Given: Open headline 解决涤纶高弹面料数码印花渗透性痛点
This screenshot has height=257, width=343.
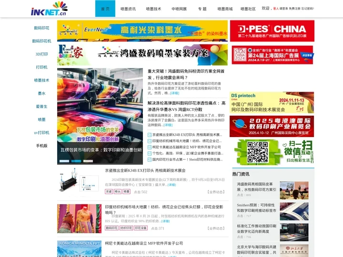Looking at the screenshot, I should click(x=186, y=106).
